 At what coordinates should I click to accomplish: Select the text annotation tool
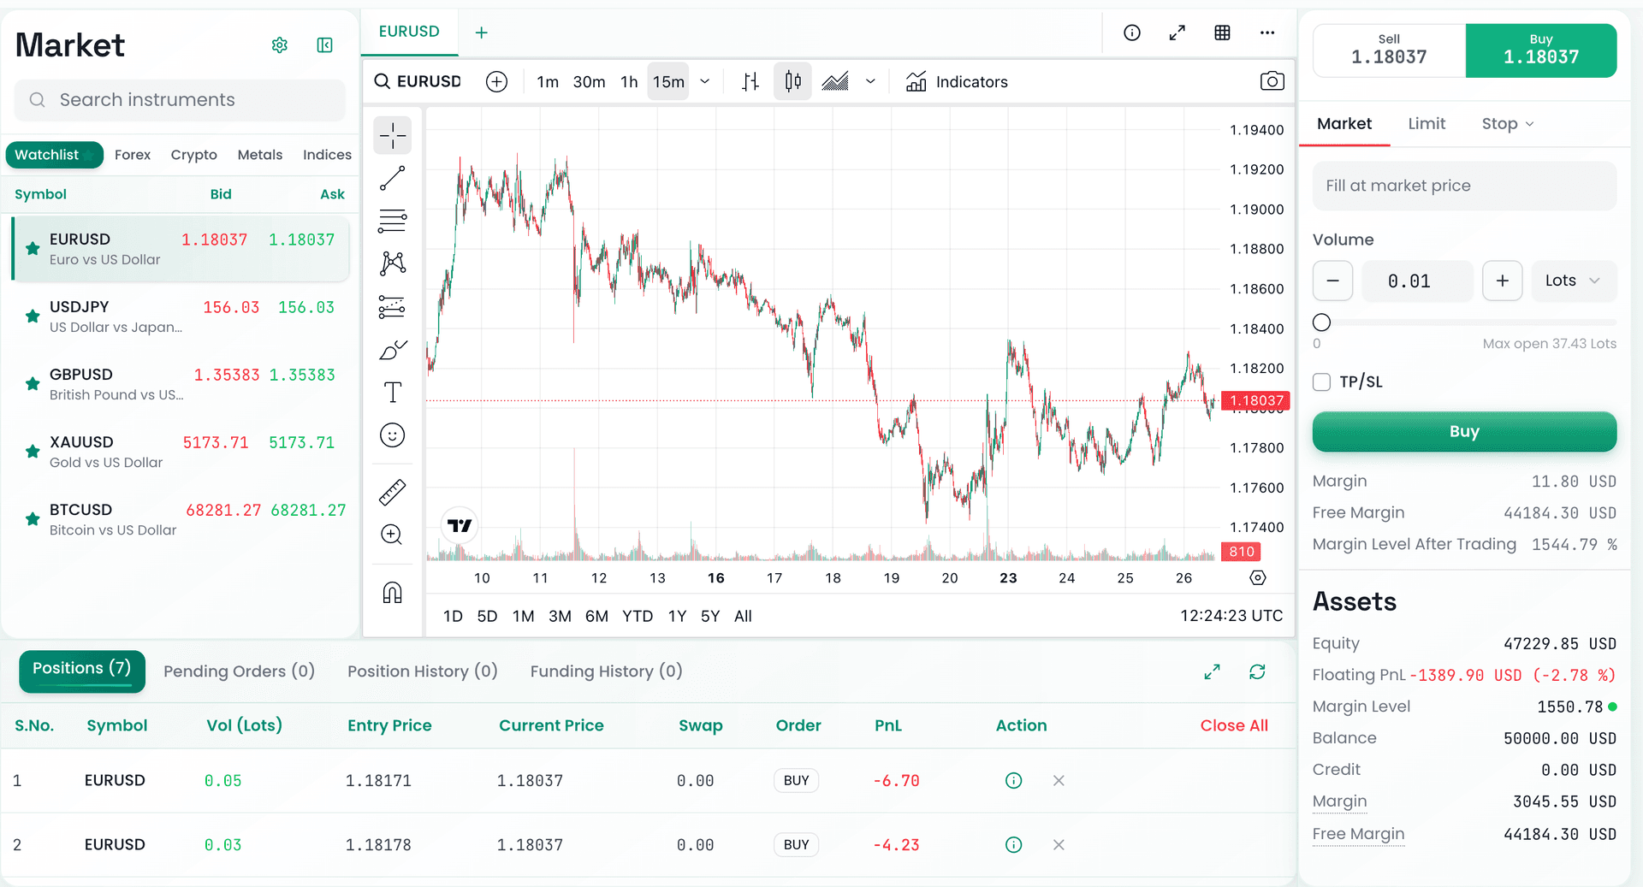point(392,392)
